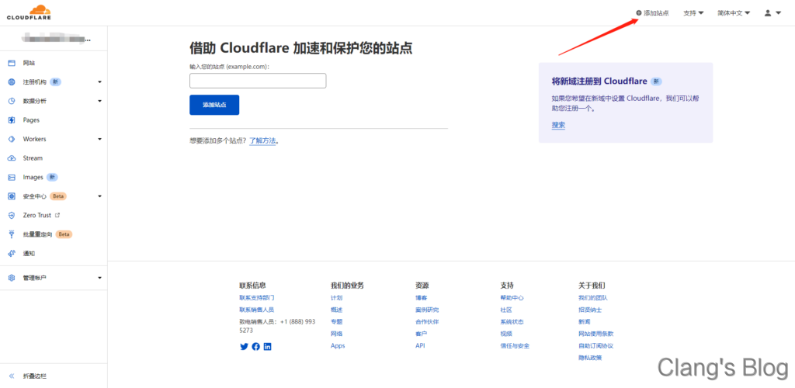Open the Pages sidebar icon
Image resolution: width=795 pixels, height=388 pixels.
12,120
